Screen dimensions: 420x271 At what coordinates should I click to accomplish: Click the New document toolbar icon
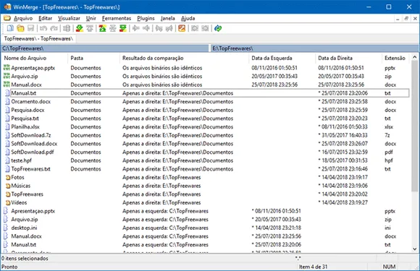10,28
